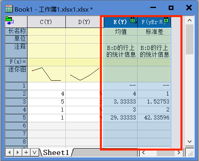Click the 迷你图 row label
This screenshot has height=161, width=199.
pos(16,74)
